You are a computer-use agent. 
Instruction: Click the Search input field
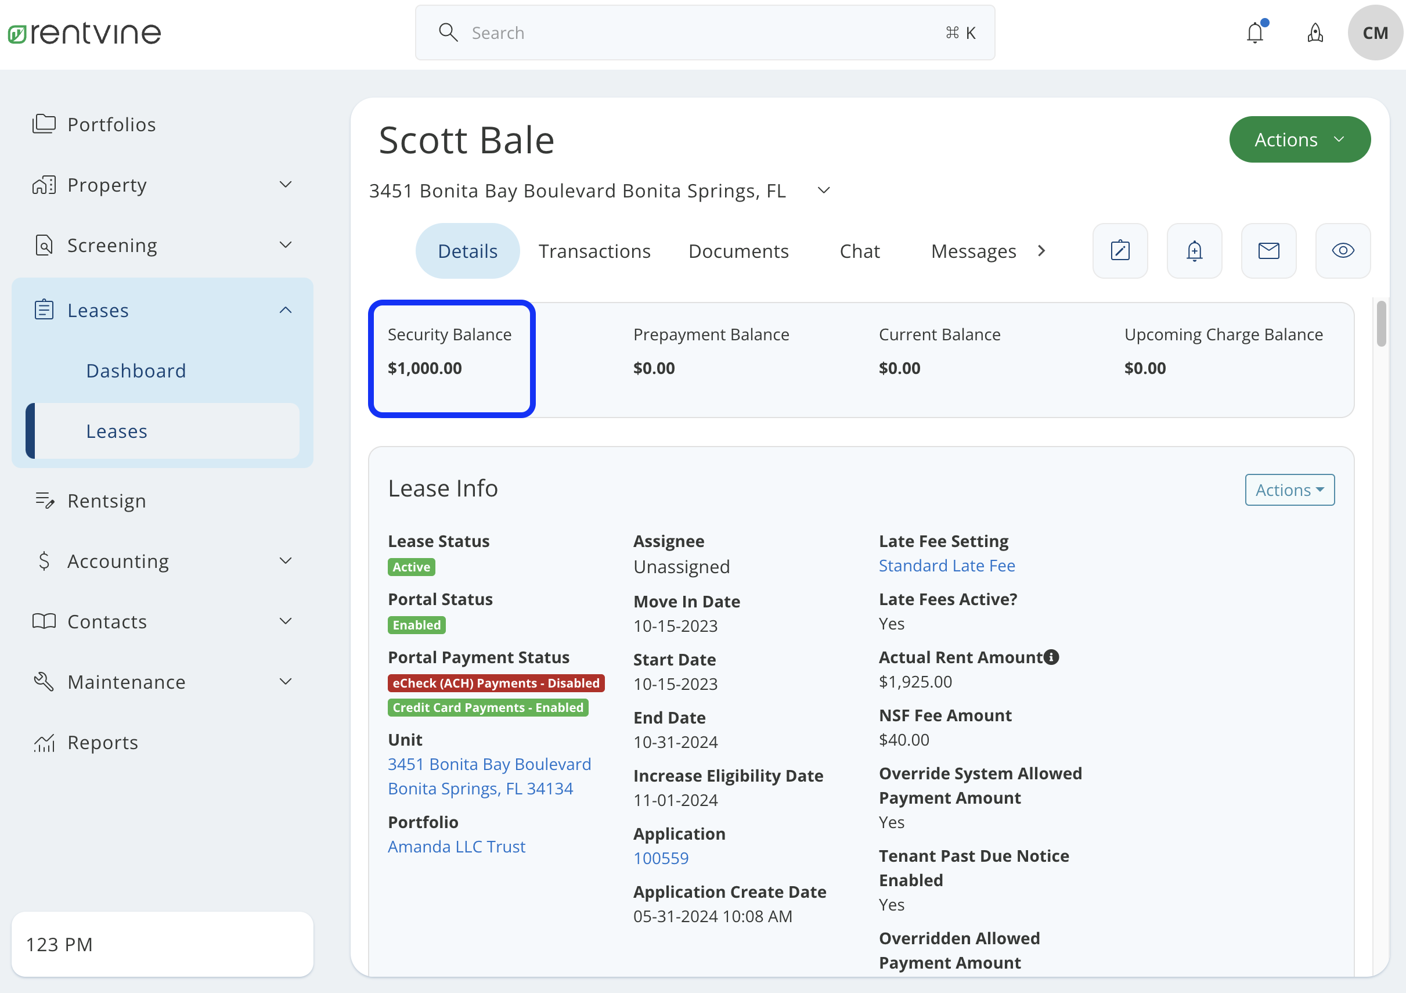pos(704,33)
